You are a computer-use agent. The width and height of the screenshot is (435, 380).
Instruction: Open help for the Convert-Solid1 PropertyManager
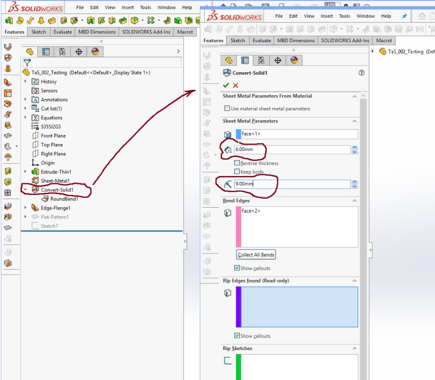(361, 73)
